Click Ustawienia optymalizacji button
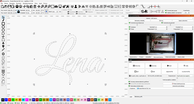 pos(178,86)
